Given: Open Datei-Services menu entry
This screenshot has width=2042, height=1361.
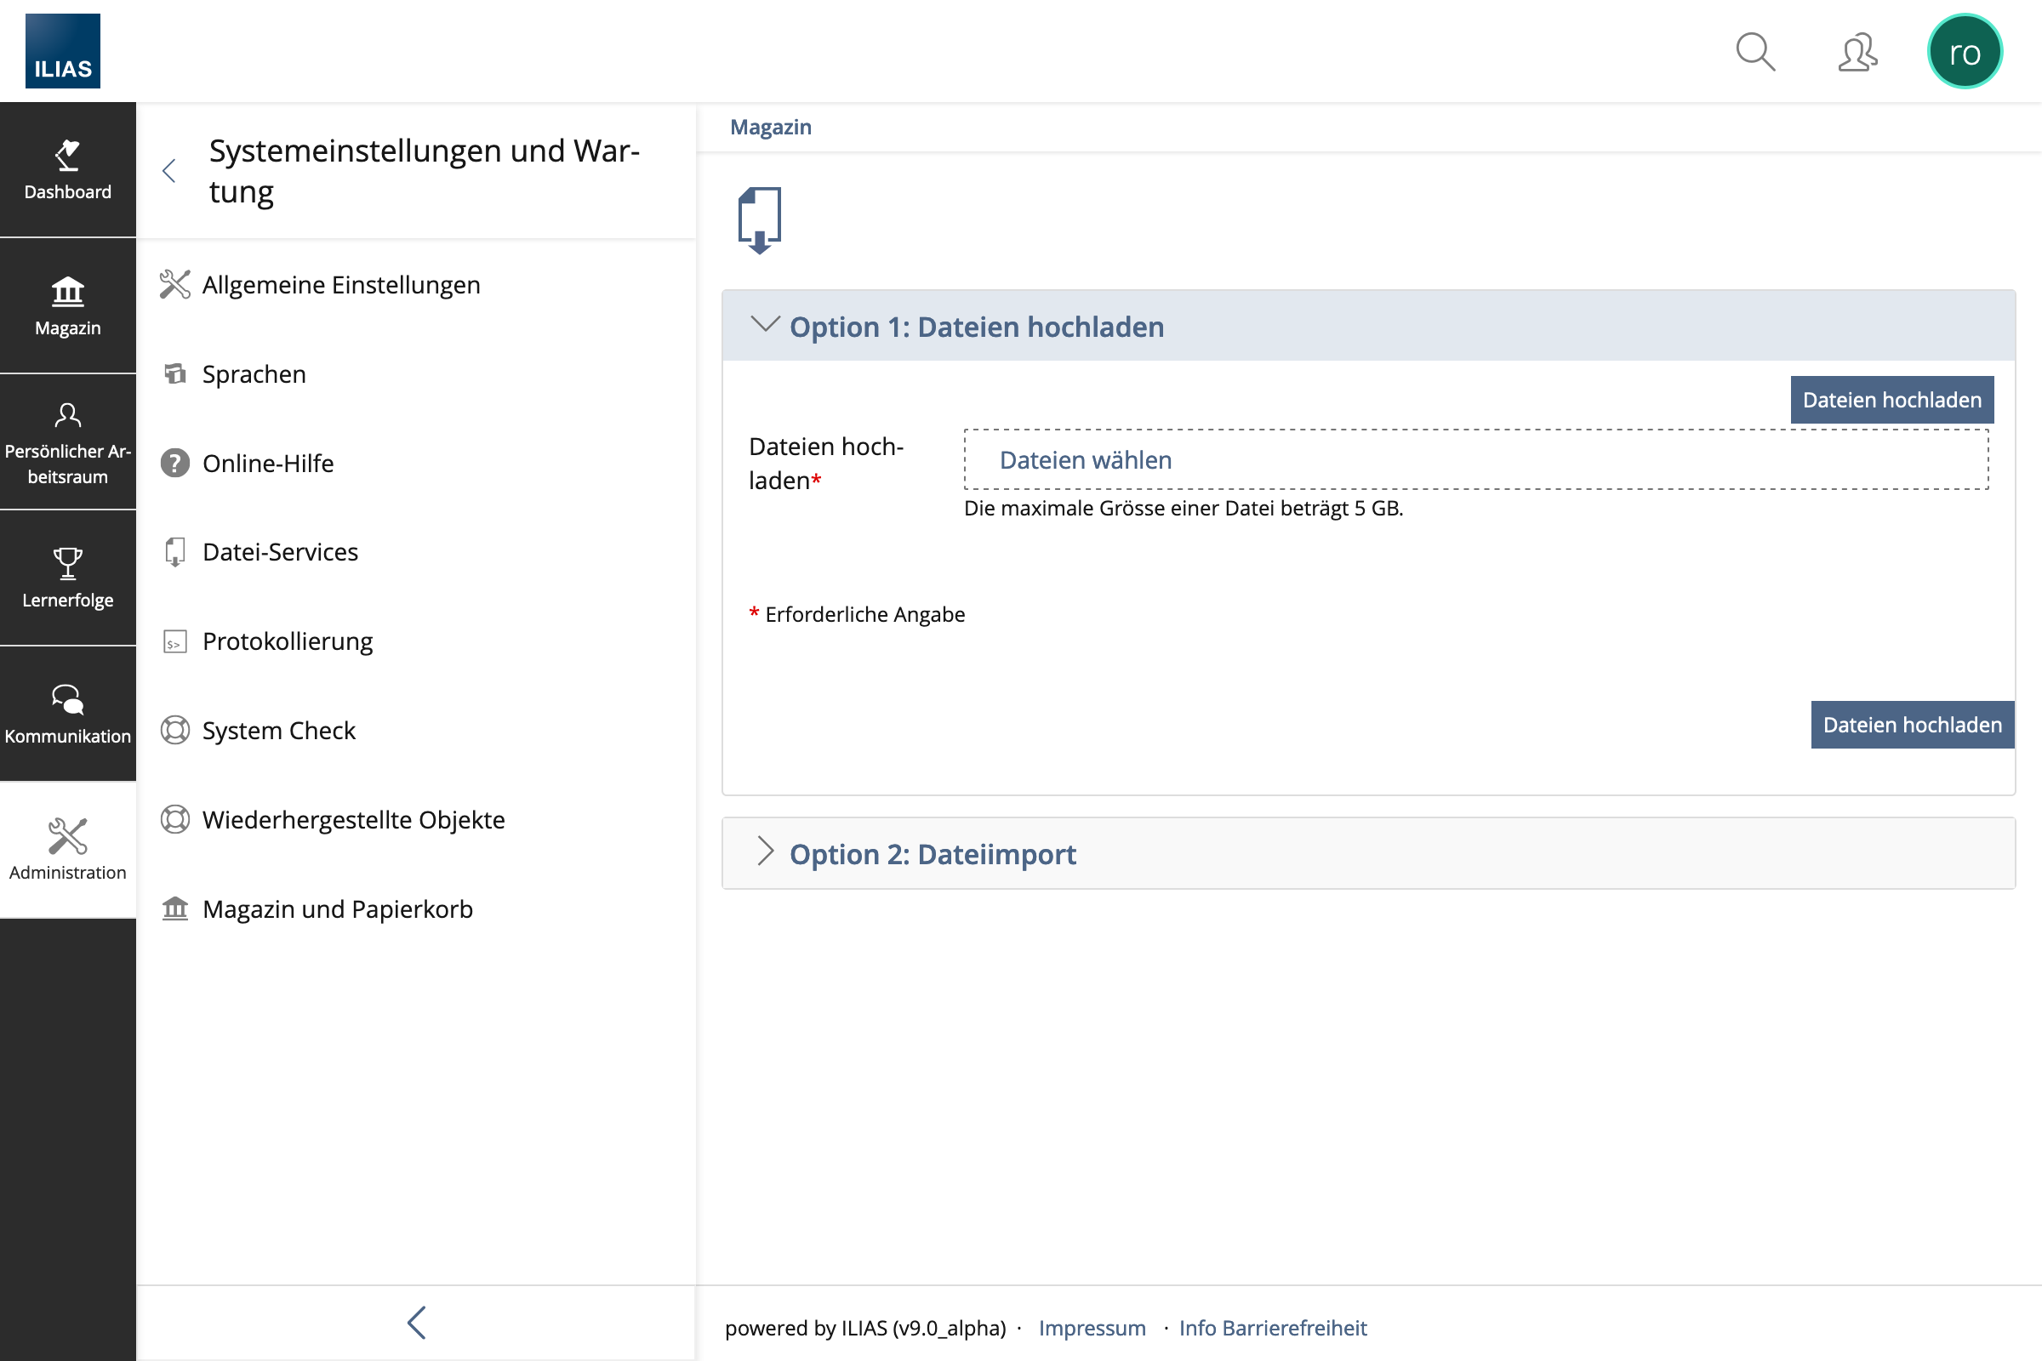Looking at the screenshot, I should 280,552.
